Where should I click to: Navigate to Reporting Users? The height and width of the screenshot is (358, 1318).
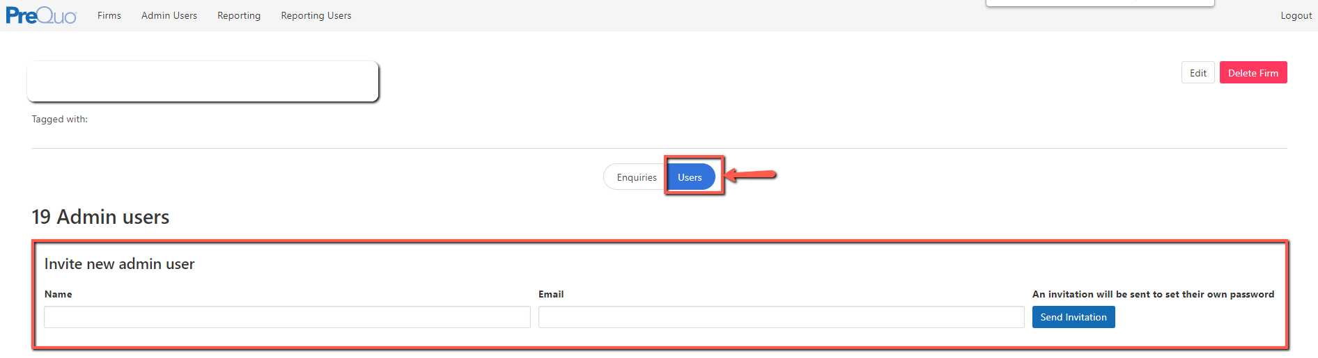pos(316,15)
